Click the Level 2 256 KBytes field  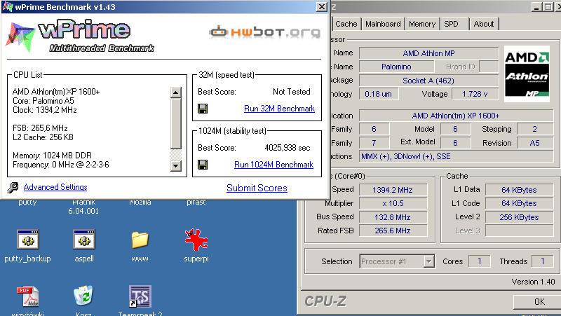(519, 217)
